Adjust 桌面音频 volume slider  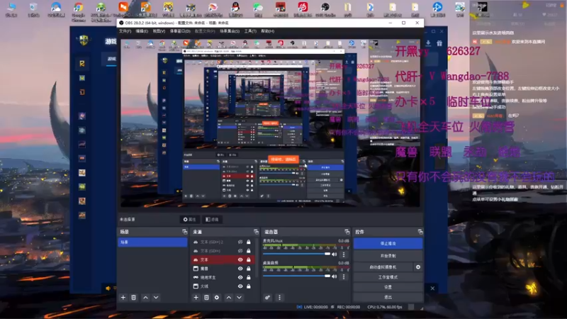point(296,276)
